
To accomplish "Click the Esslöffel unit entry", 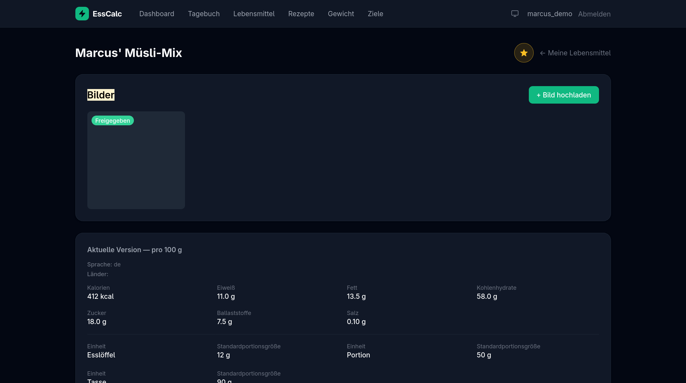I will click(101, 355).
